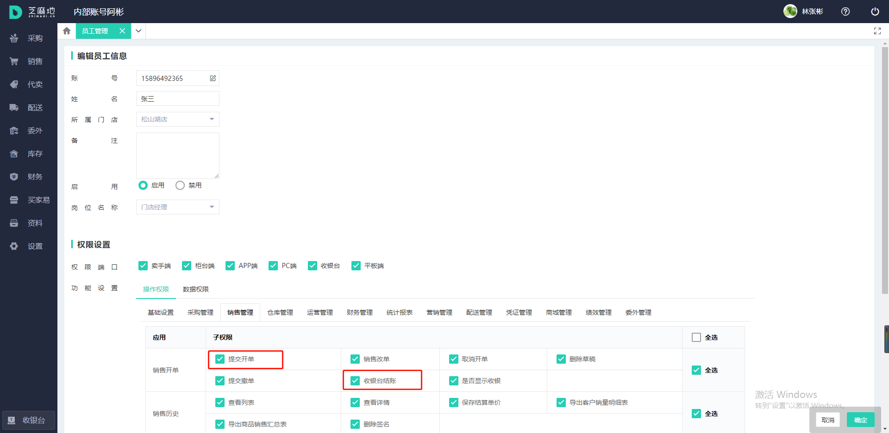Close the 员工管理 tab
Screen dimensions: 889x433
[x=122, y=31]
